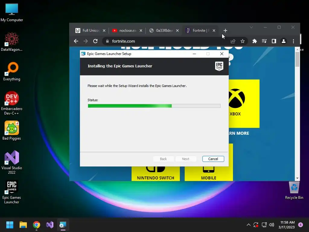This screenshot has width=309, height=232.
Task: Click the browser page vertical scrollbar thumb
Action: click(x=297, y=59)
